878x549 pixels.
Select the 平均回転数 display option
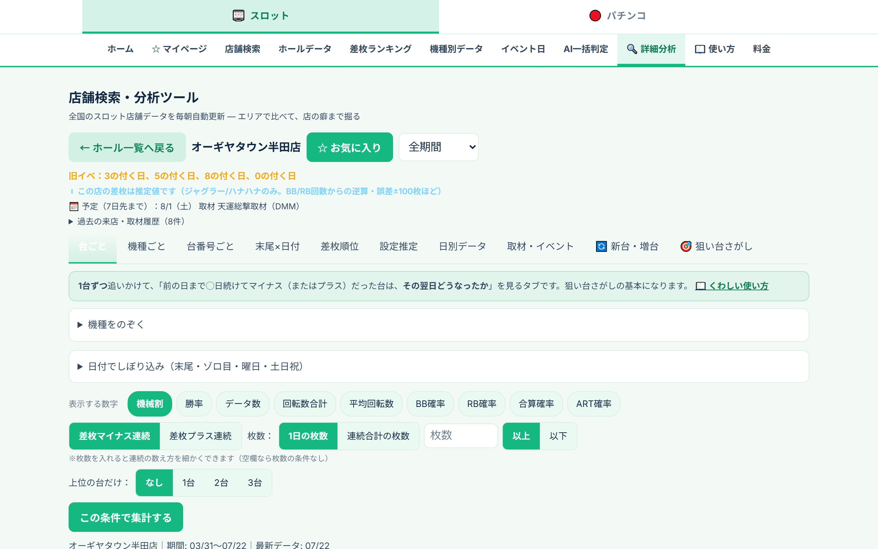[x=371, y=404]
